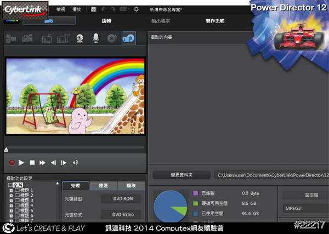The image size is (329, 234).
Task: Switch to the 編輯 (Edit) module tab
Action: pos(106,20)
